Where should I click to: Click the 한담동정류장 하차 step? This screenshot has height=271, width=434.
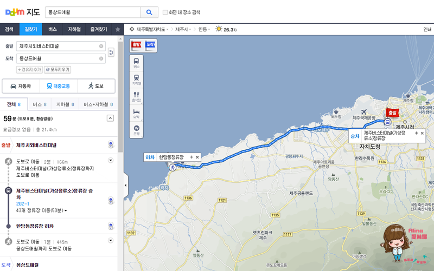click(35, 226)
